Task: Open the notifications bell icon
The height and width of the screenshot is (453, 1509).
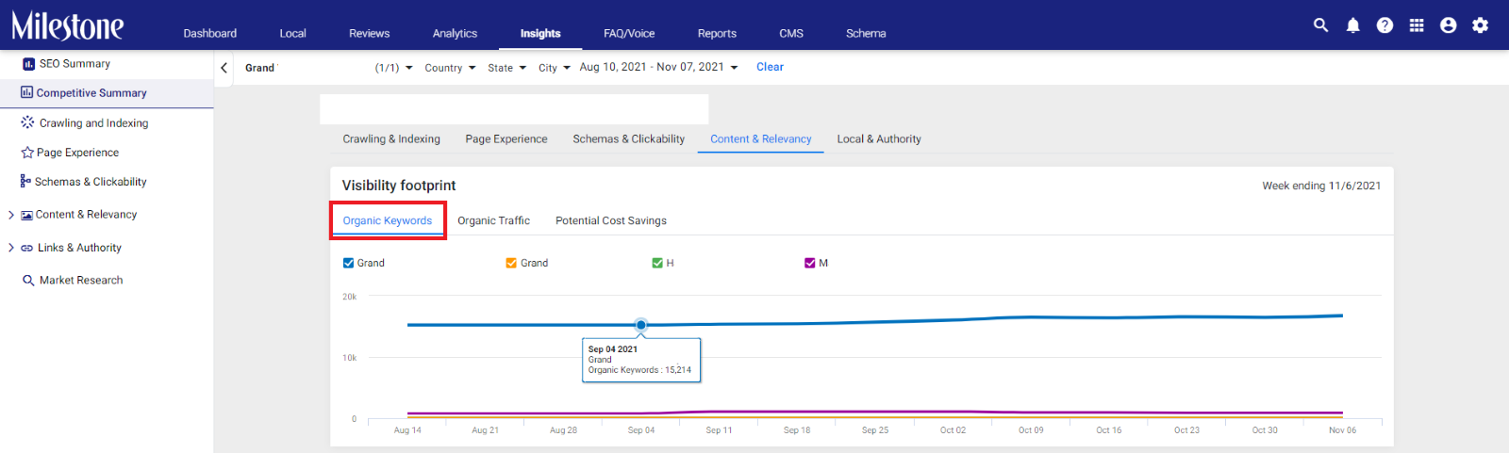Action: (1352, 25)
